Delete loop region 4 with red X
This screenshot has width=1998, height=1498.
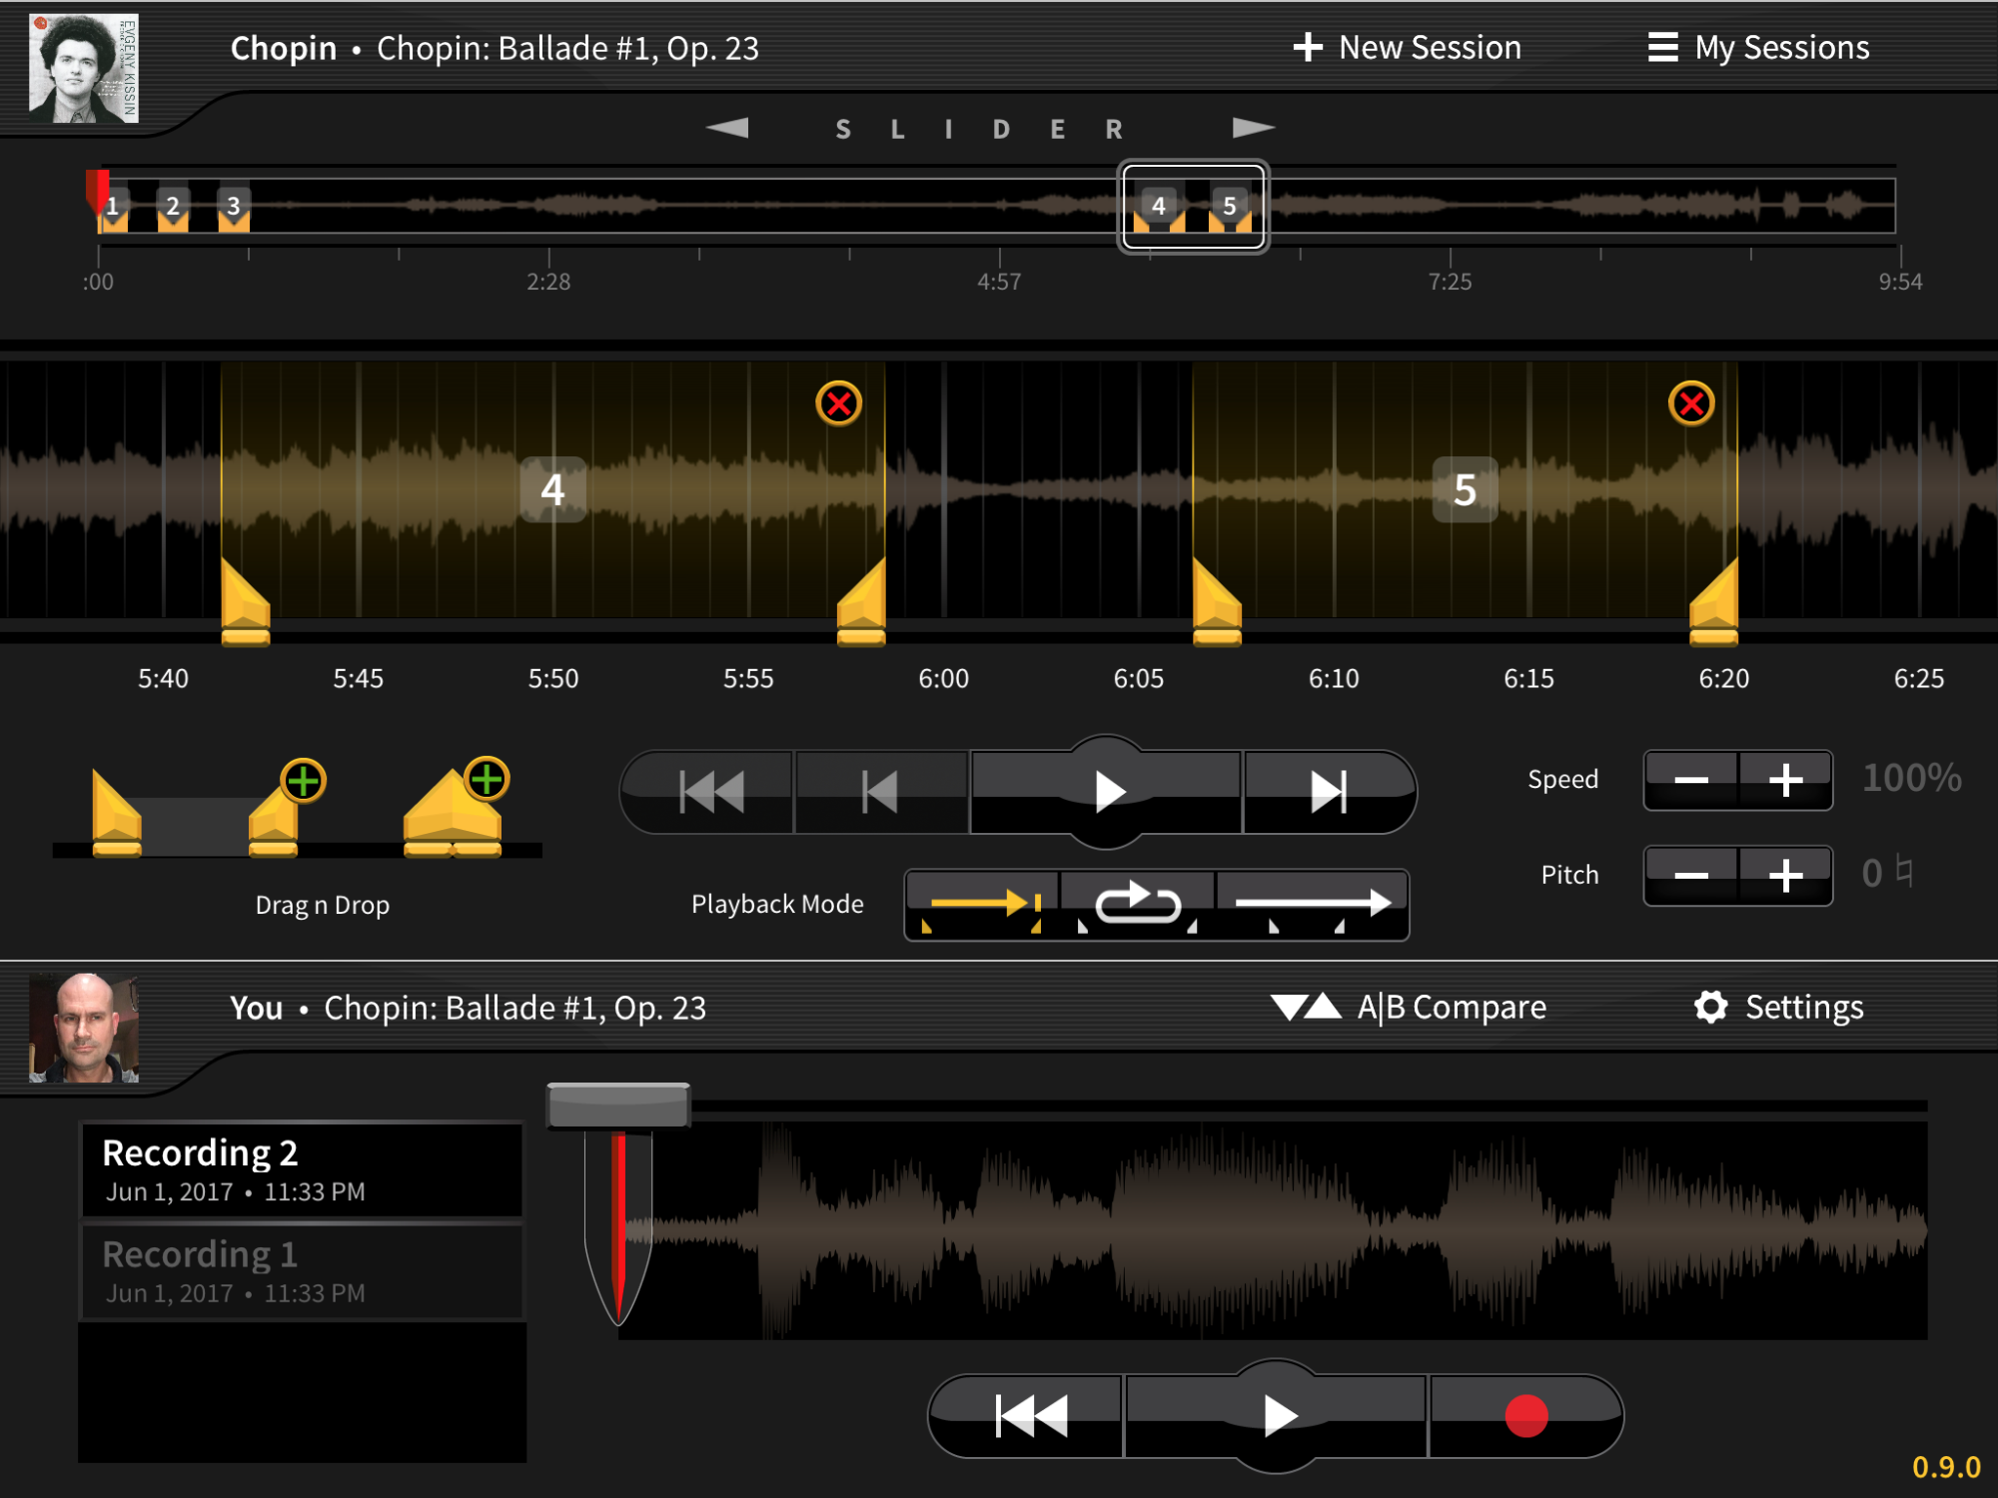click(838, 404)
